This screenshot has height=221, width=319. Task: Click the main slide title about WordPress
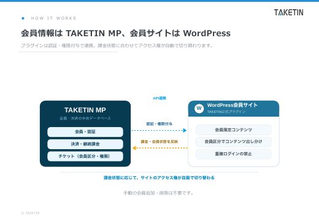tap(126, 33)
